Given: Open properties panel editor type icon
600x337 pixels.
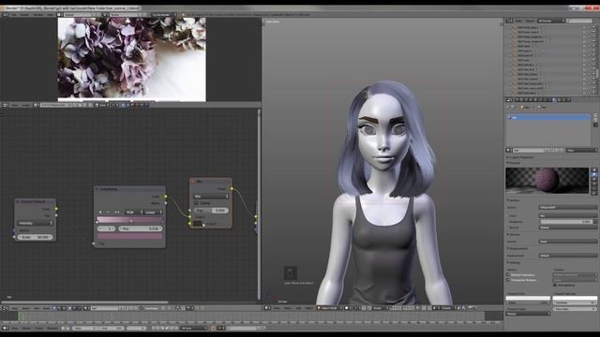Looking at the screenshot, I should click(509, 100).
